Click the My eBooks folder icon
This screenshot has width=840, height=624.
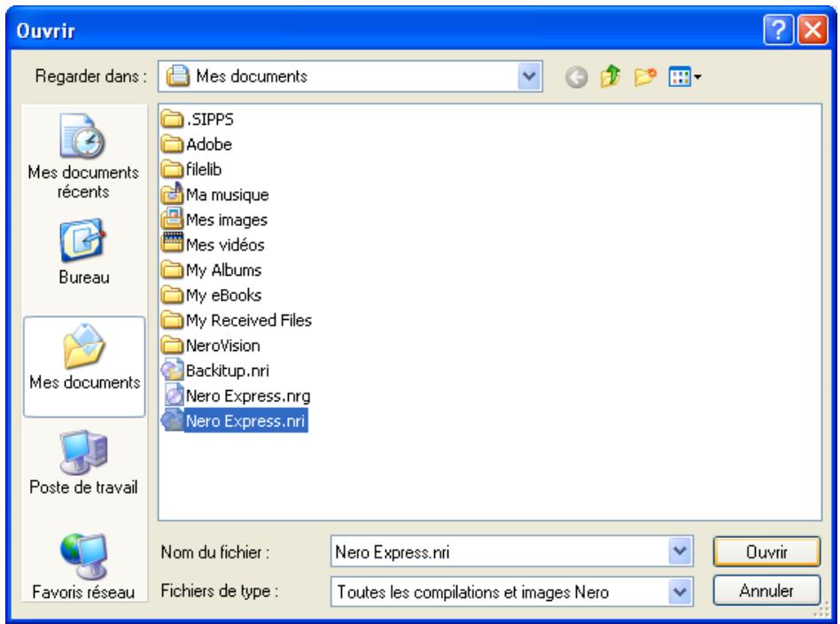point(173,294)
